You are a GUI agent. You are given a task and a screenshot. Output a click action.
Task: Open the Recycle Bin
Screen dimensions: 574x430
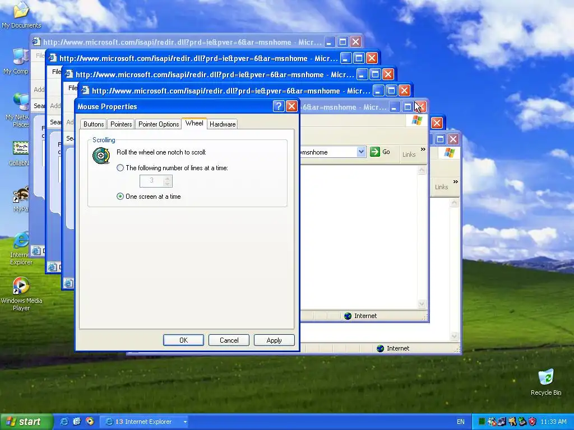point(546,382)
